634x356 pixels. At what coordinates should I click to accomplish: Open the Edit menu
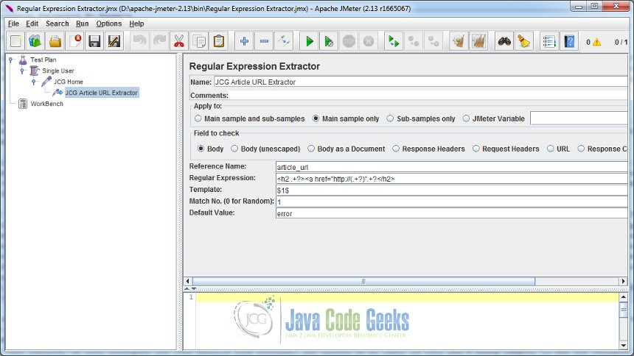click(32, 24)
